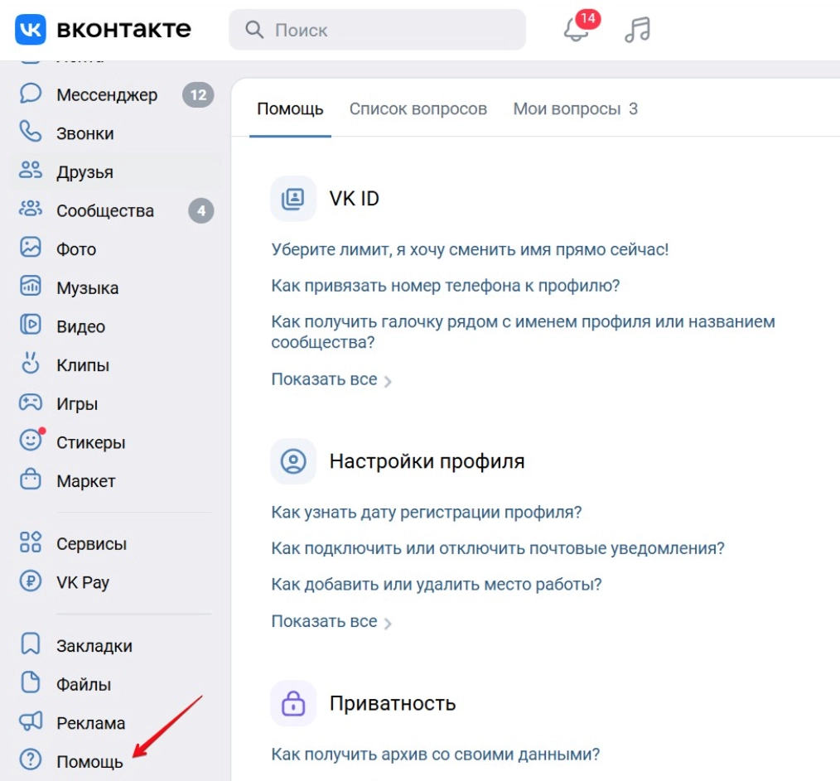Image resolution: width=840 pixels, height=781 pixels.
Task: Open Как получить архив данных link
Action: 436,754
